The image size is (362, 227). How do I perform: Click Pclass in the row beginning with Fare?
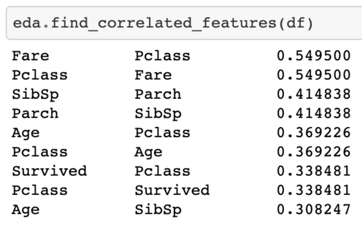[163, 55]
